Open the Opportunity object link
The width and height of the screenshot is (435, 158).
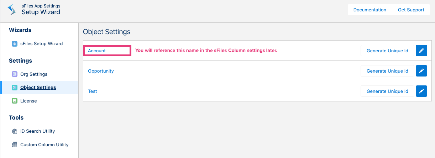(x=101, y=71)
